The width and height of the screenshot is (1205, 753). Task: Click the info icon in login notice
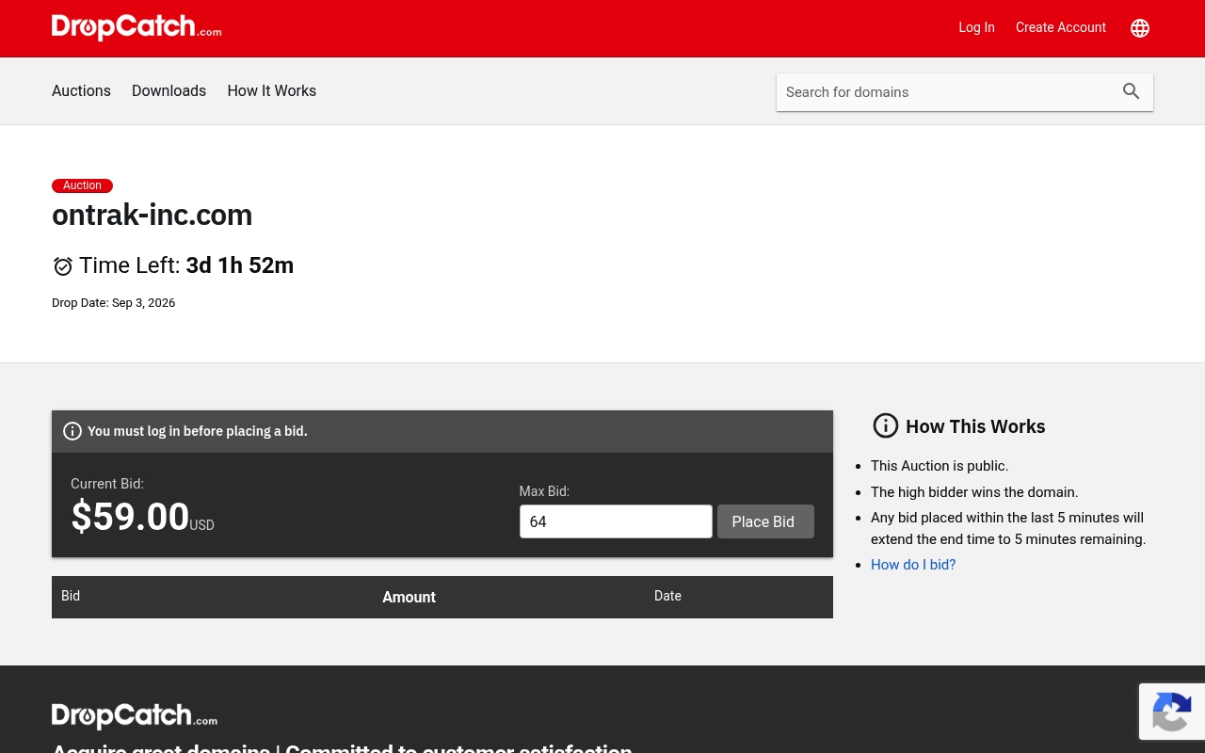[72, 431]
